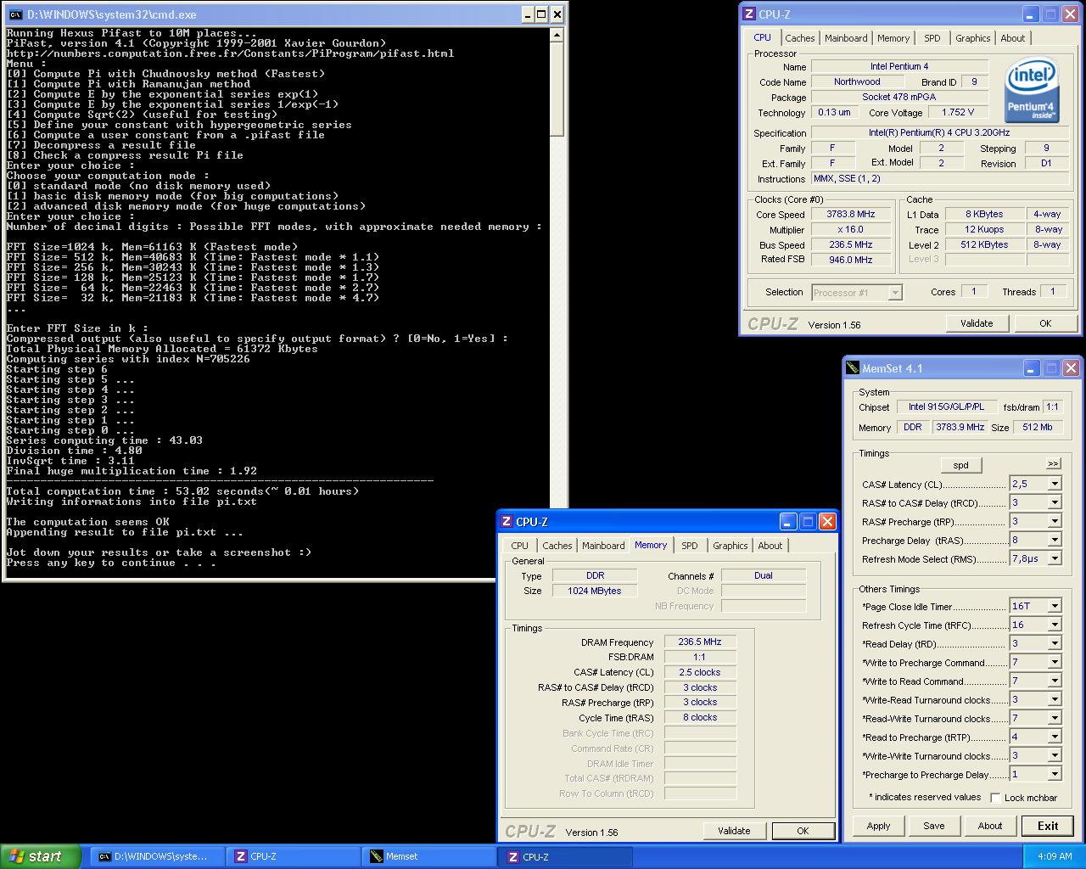Click Exit in MemSet
1086x869 pixels.
tap(1048, 826)
